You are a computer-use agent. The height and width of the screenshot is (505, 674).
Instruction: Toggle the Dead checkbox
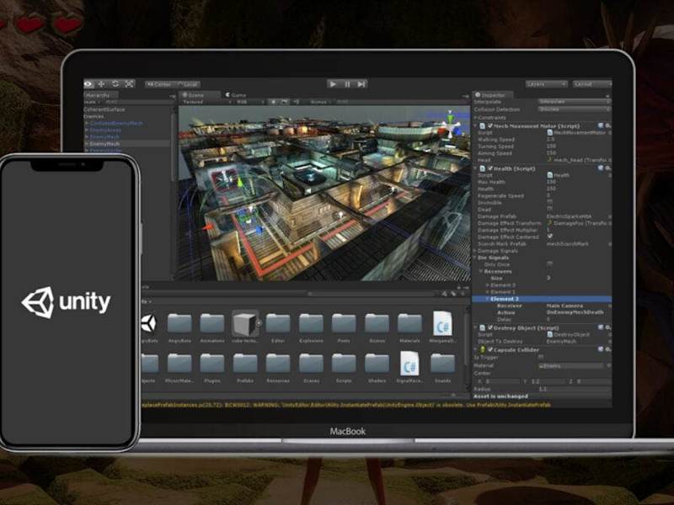coord(550,209)
